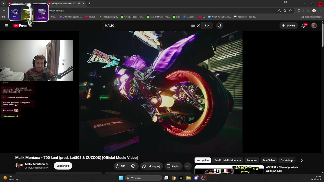Open the YouTube bookmark
This screenshot has height=182, width=324.
pyautogui.click(x=91, y=17)
